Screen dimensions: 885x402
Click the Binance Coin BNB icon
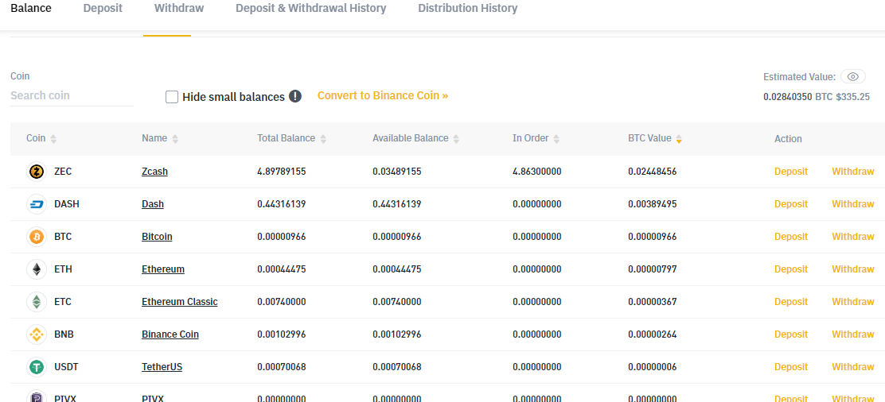coord(36,334)
